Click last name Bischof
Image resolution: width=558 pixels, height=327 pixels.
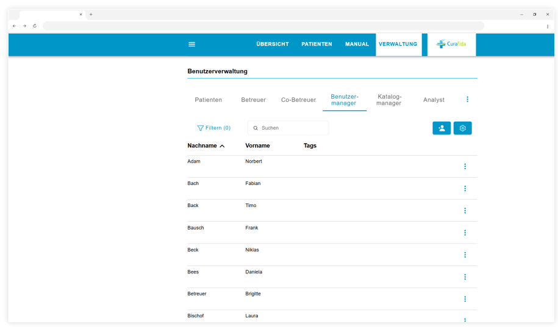point(196,315)
